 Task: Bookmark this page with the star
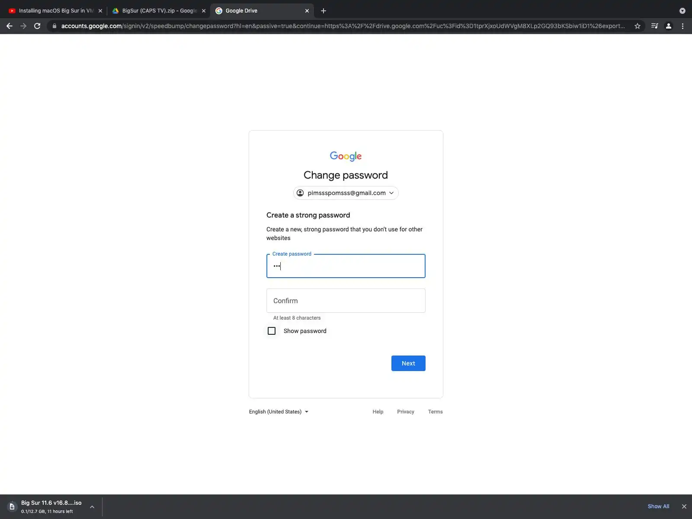tap(637, 26)
